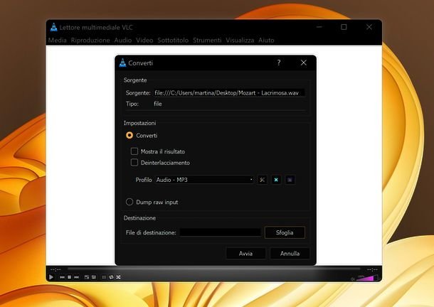434x307 pixels.
Task: Open the Riproduzione menu
Action: (90, 41)
